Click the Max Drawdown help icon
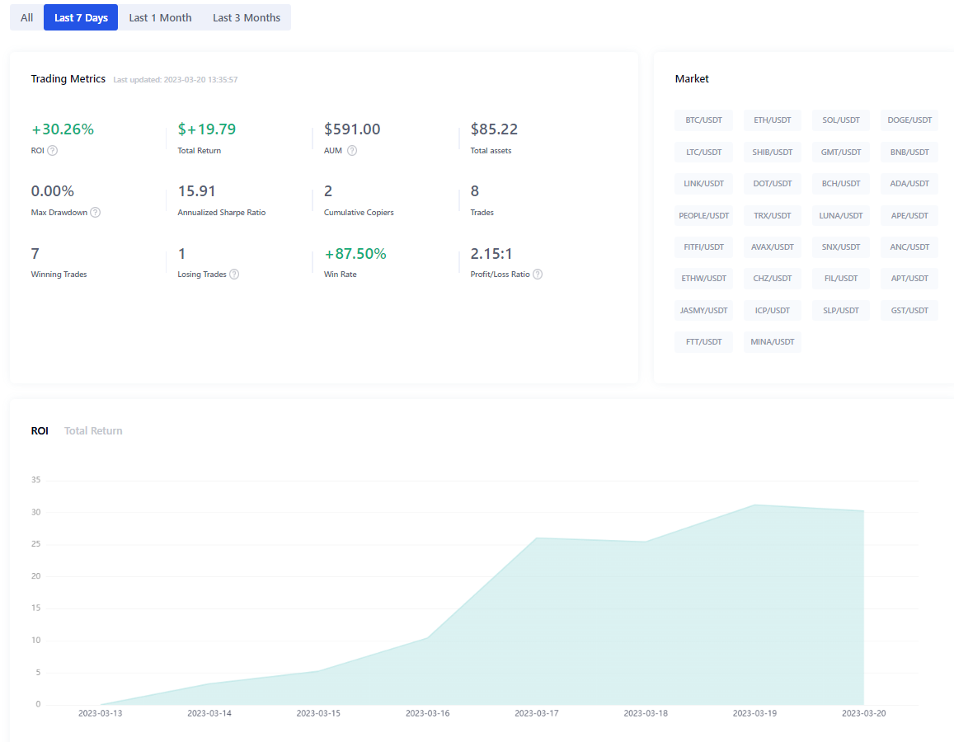Image resolution: width=954 pixels, height=742 pixels. point(96,213)
